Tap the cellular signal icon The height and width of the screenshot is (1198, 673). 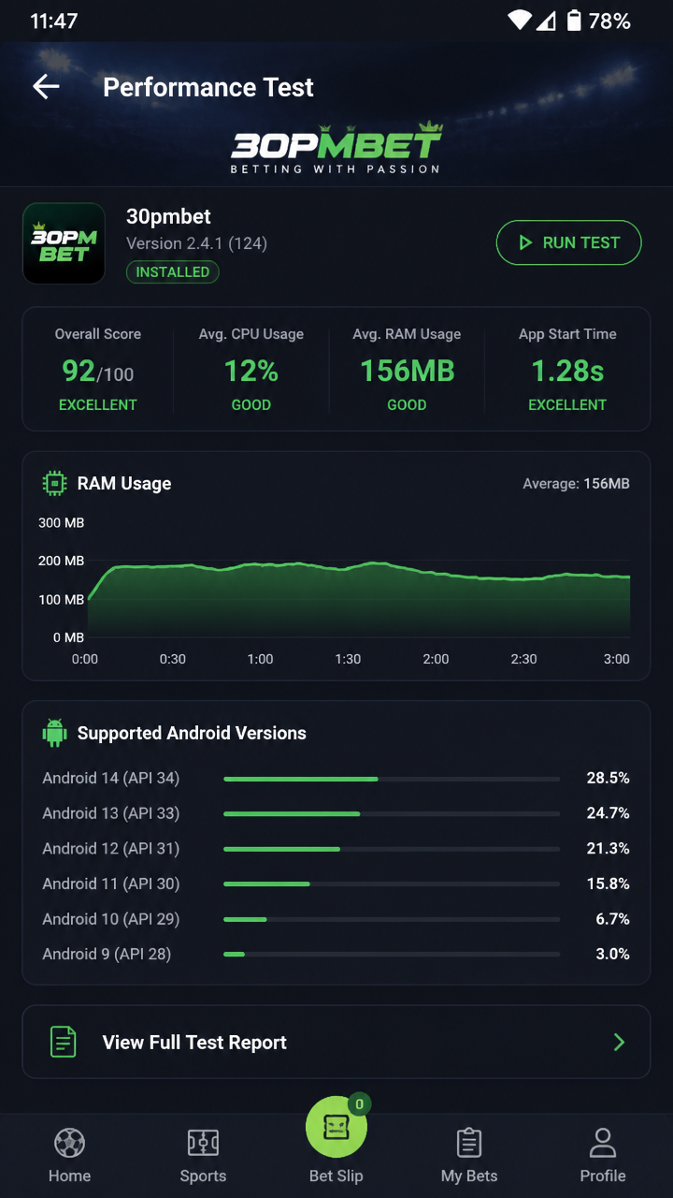click(x=545, y=21)
